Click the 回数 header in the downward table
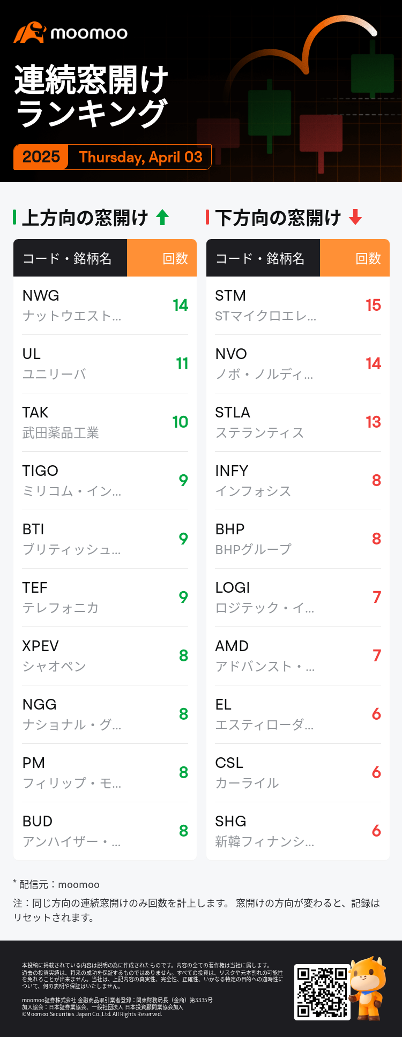 click(x=368, y=258)
